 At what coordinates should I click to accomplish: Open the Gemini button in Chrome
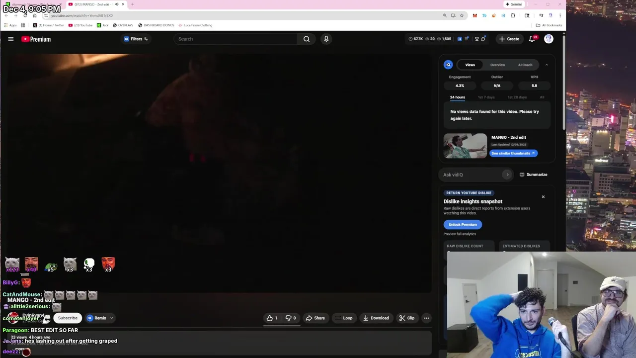click(x=514, y=4)
